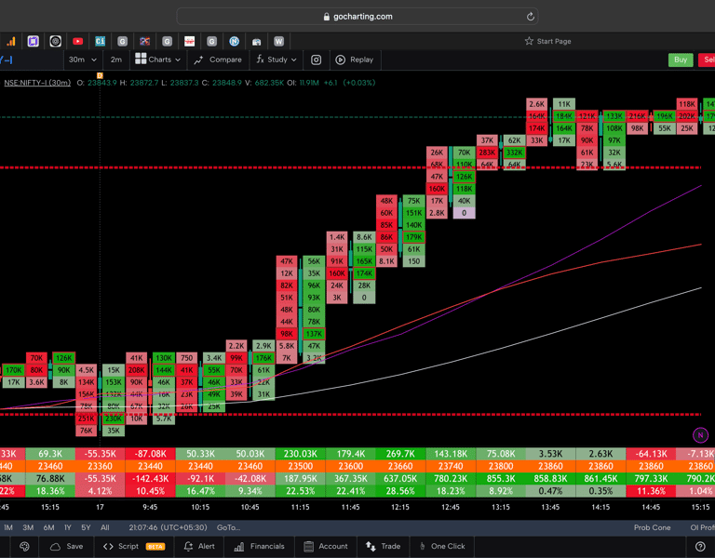The image size is (715, 558).
Task: Click the 332K footprint cell
Action: [514, 153]
